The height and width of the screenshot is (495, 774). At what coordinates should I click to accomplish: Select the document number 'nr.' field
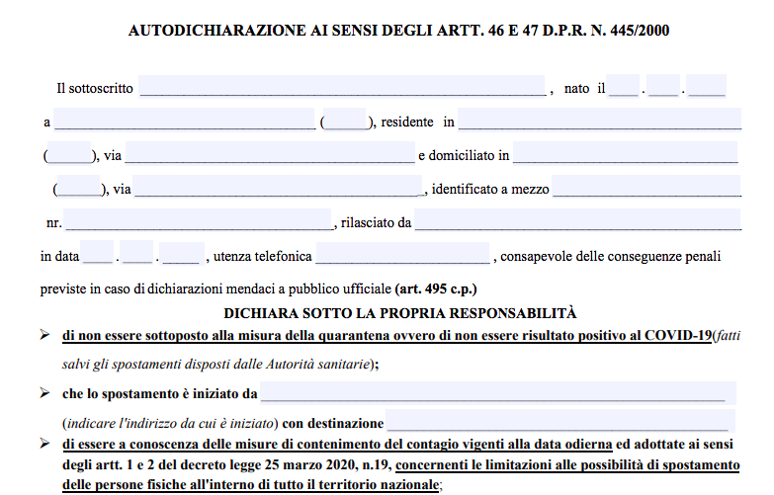pyautogui.click(x=200, y=221)
